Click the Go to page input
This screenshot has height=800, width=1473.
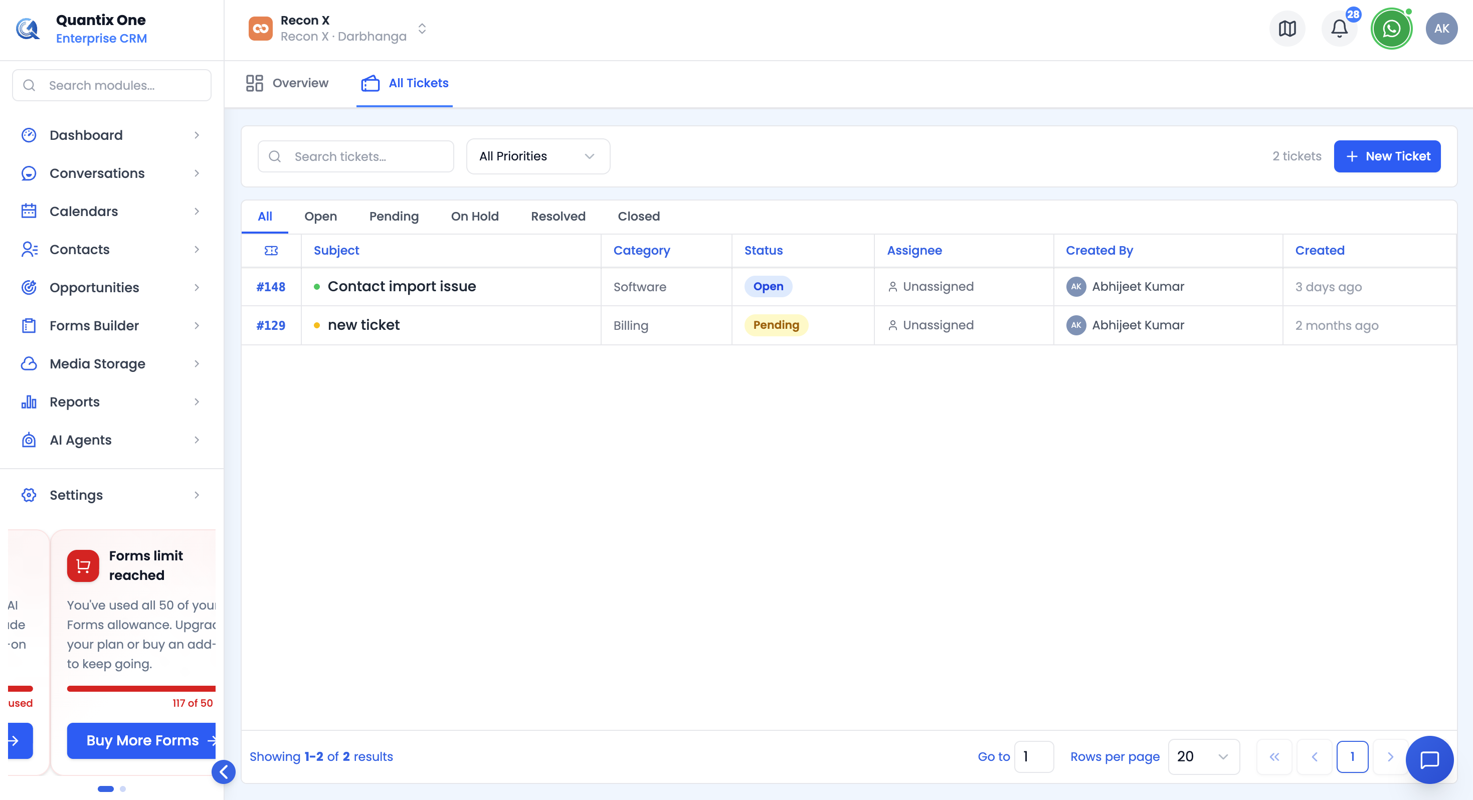tap(1033, 756)
